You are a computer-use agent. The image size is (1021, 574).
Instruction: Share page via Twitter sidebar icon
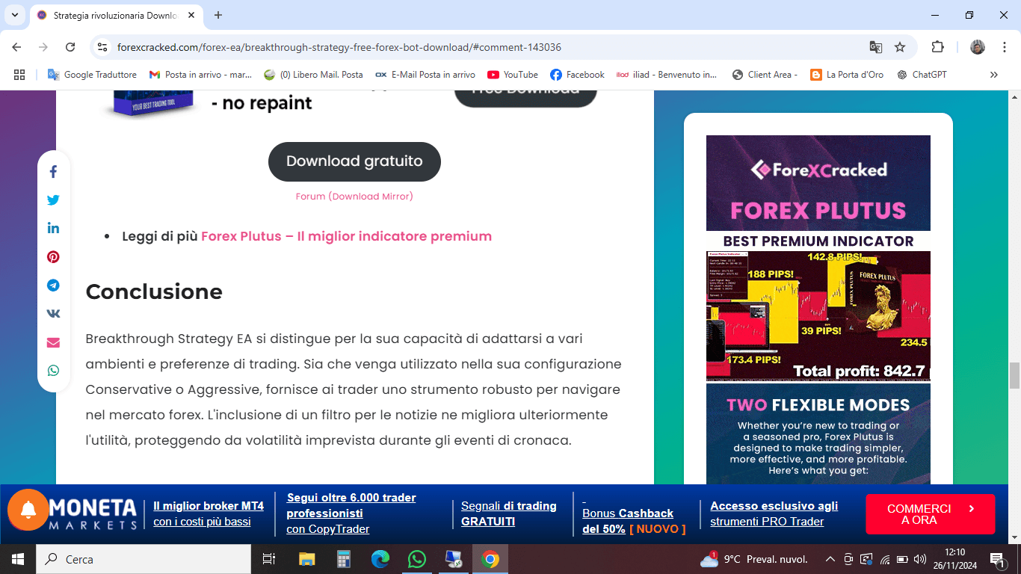pyautogui.click(x=53, y=200)
